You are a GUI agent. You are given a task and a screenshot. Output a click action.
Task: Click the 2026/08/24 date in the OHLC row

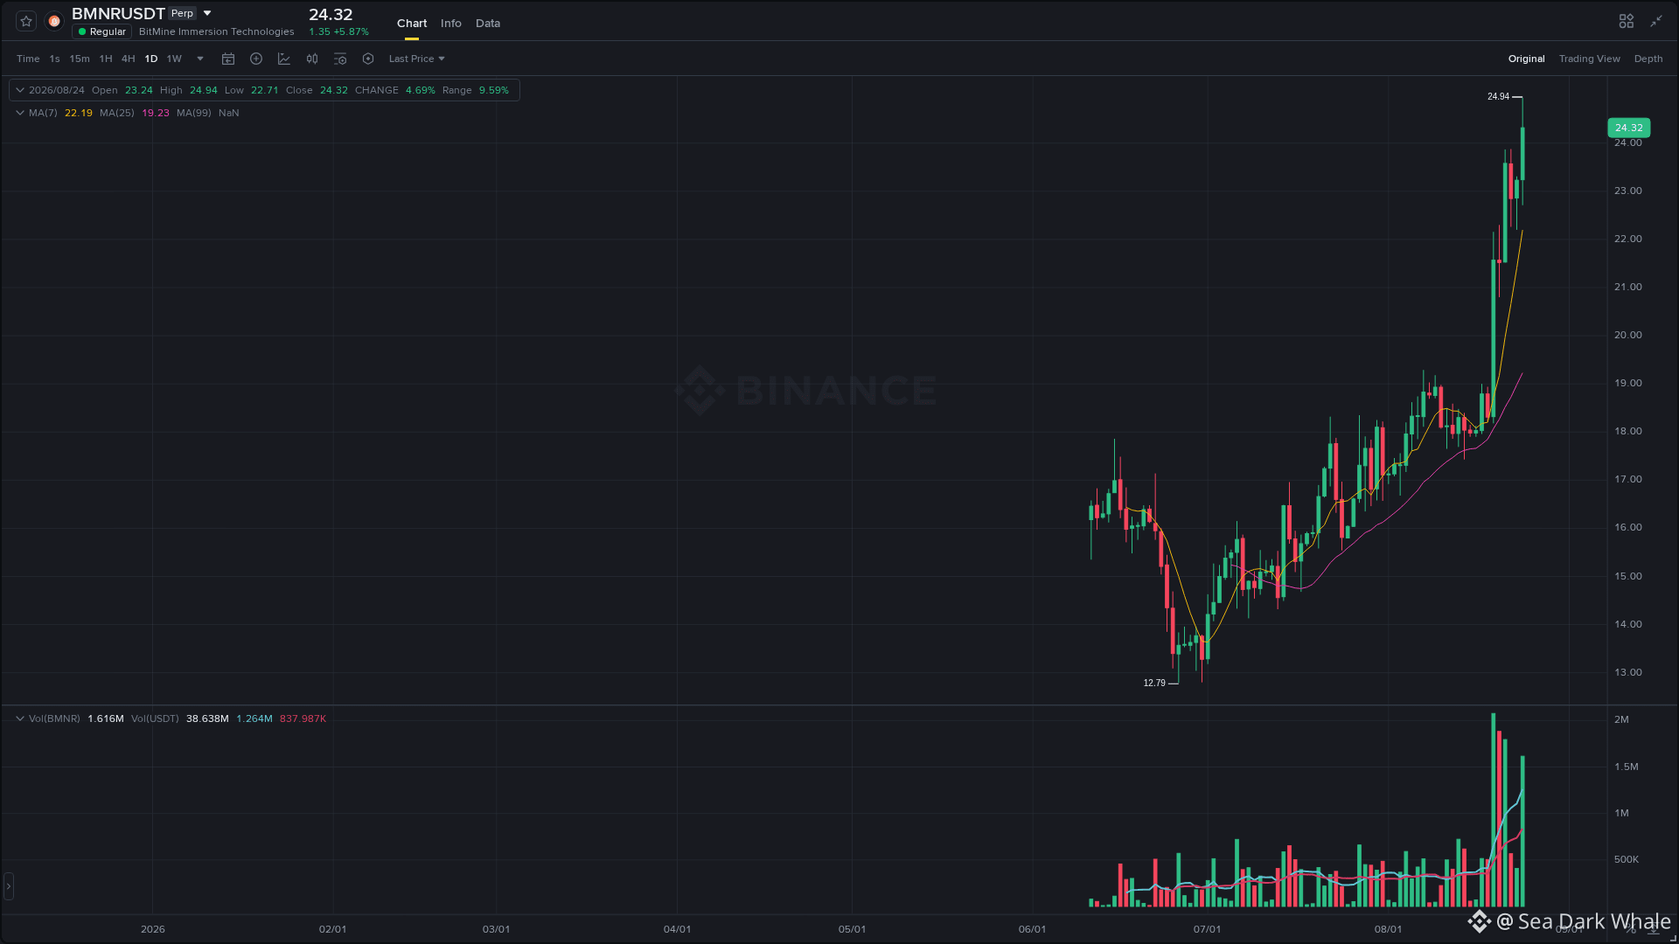coord(57,90)
